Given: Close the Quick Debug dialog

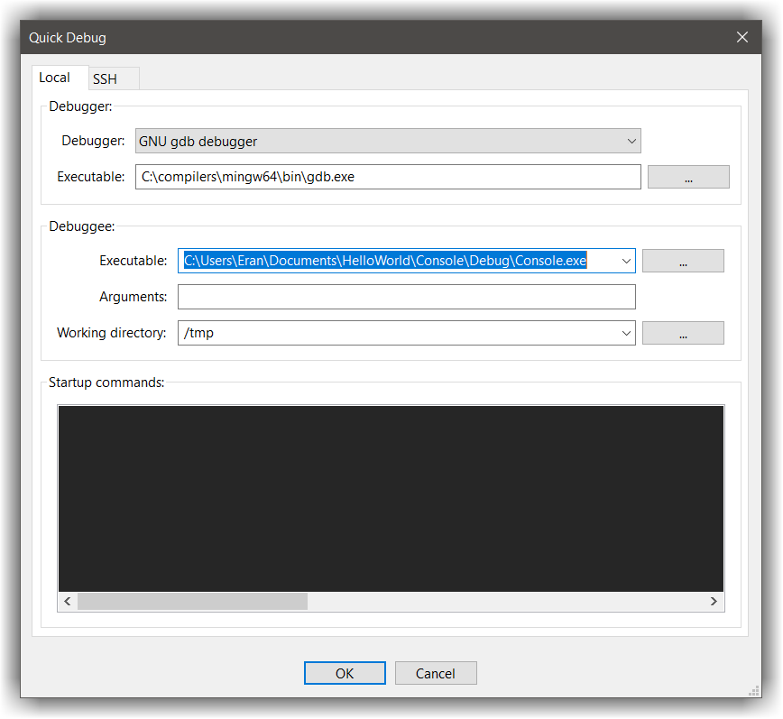Looking at the screenshot, I should coord(742,37).
